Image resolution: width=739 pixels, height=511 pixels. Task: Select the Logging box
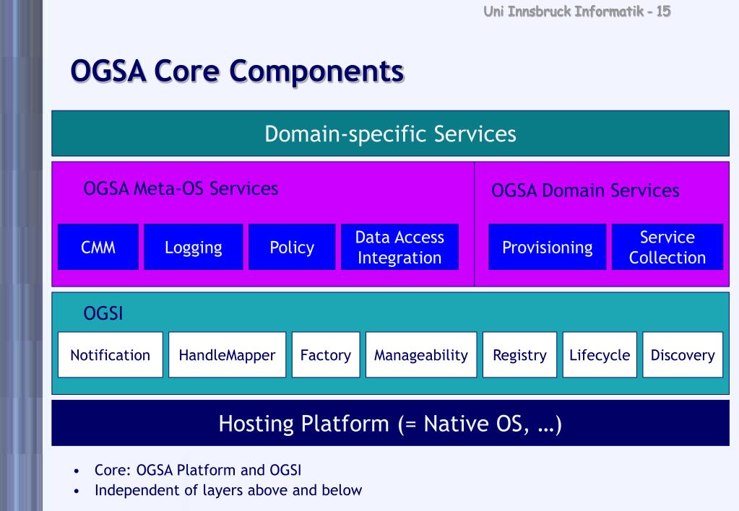click(193, 247)
